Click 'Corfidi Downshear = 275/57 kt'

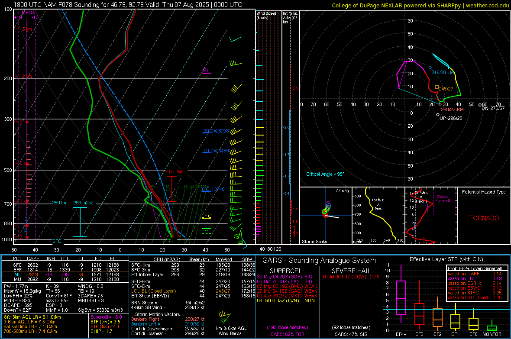(x=168, y=329)
